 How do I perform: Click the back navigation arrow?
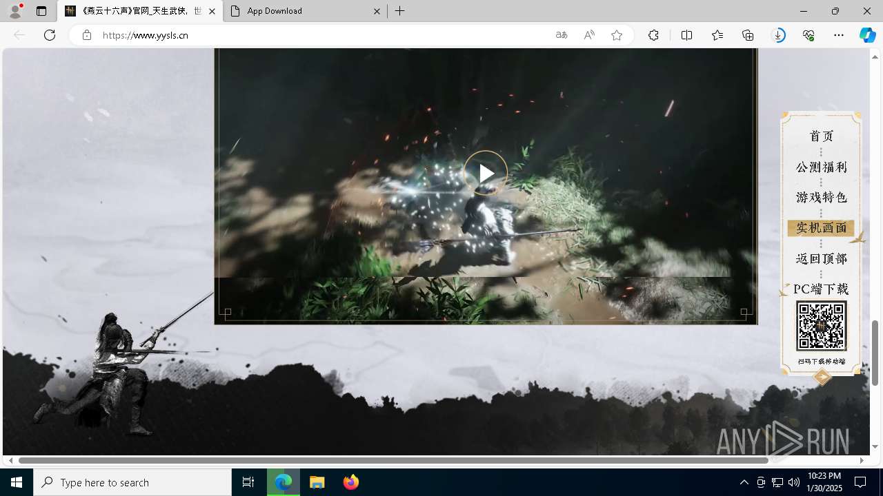19,35
